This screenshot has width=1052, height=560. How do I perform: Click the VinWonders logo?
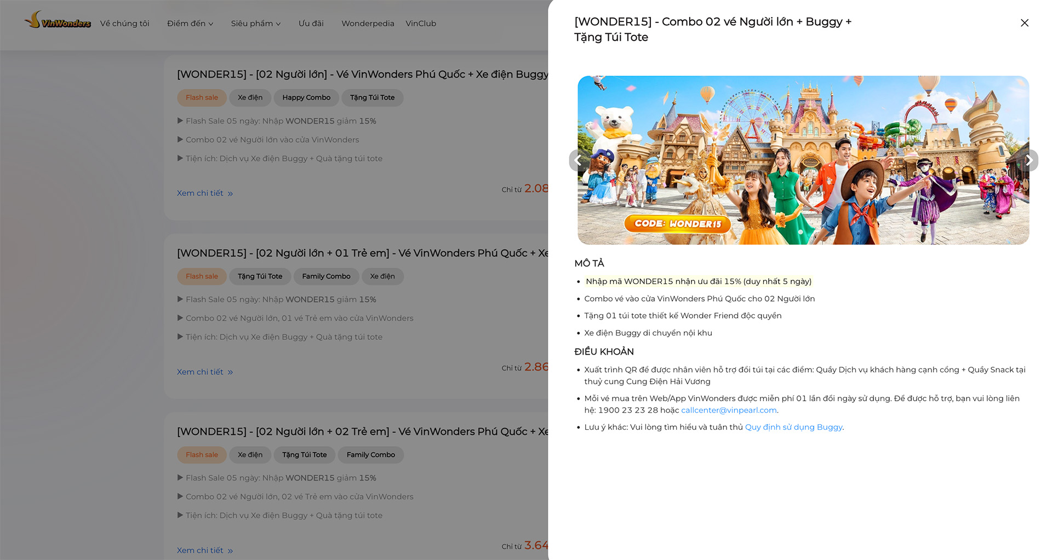[58, 21]
